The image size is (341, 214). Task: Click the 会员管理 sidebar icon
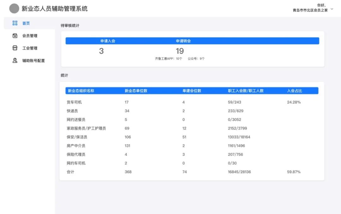(15, 36)
